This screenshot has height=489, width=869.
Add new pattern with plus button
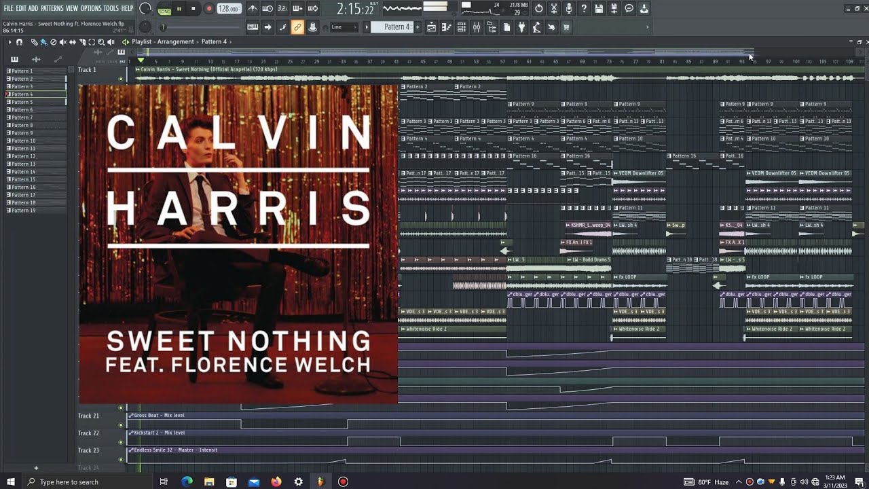coord(418,27)
